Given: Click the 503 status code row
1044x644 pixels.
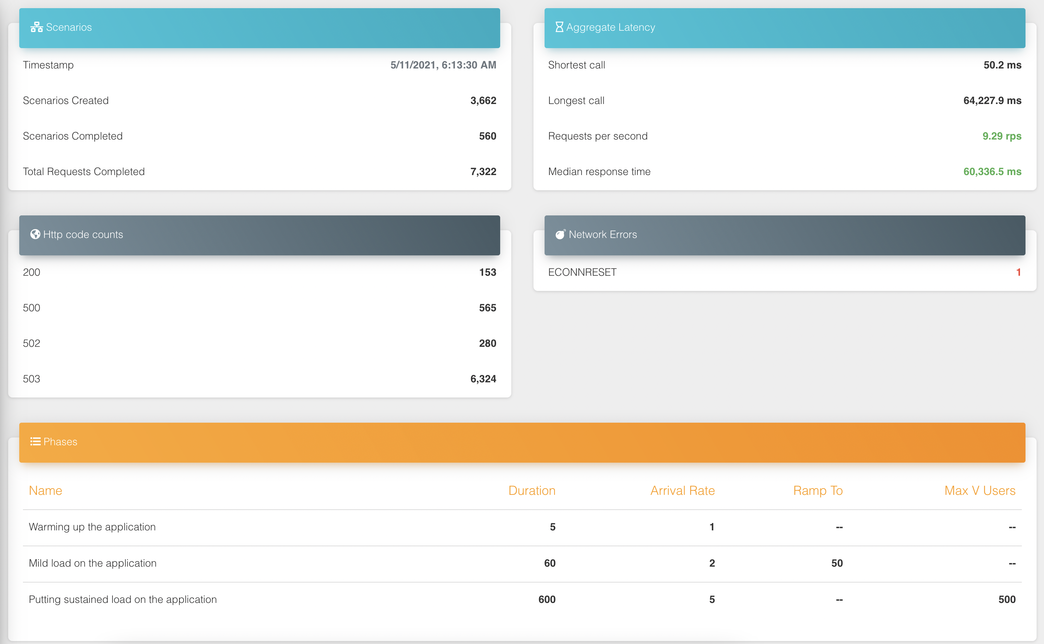Looking at the screenshot, I should 31,379.
